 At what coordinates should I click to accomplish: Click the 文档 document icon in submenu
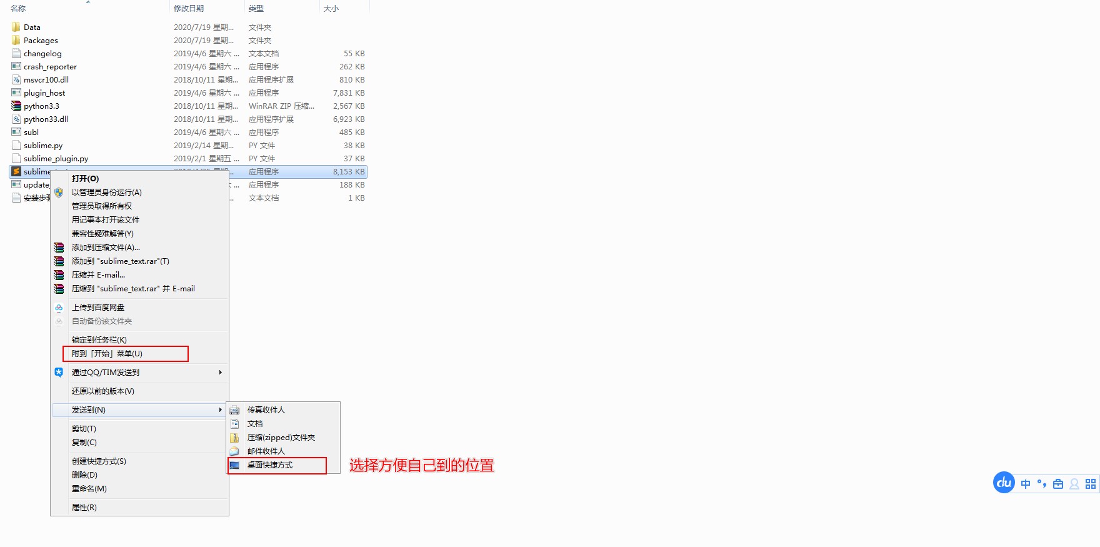click(234, 424)
